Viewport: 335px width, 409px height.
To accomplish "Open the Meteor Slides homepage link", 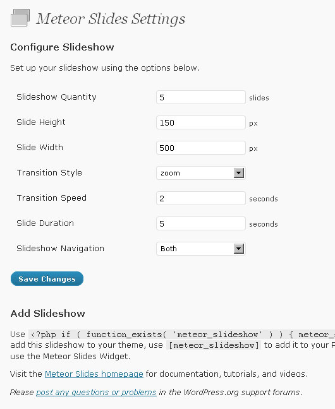I will tap(94, 374).
